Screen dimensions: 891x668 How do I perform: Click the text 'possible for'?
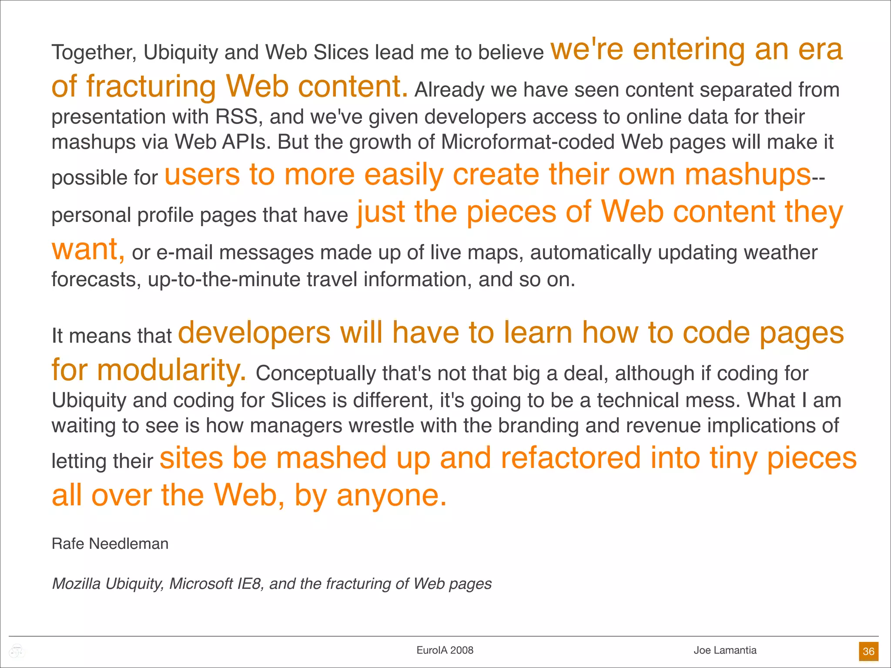[x=104, y=178]
